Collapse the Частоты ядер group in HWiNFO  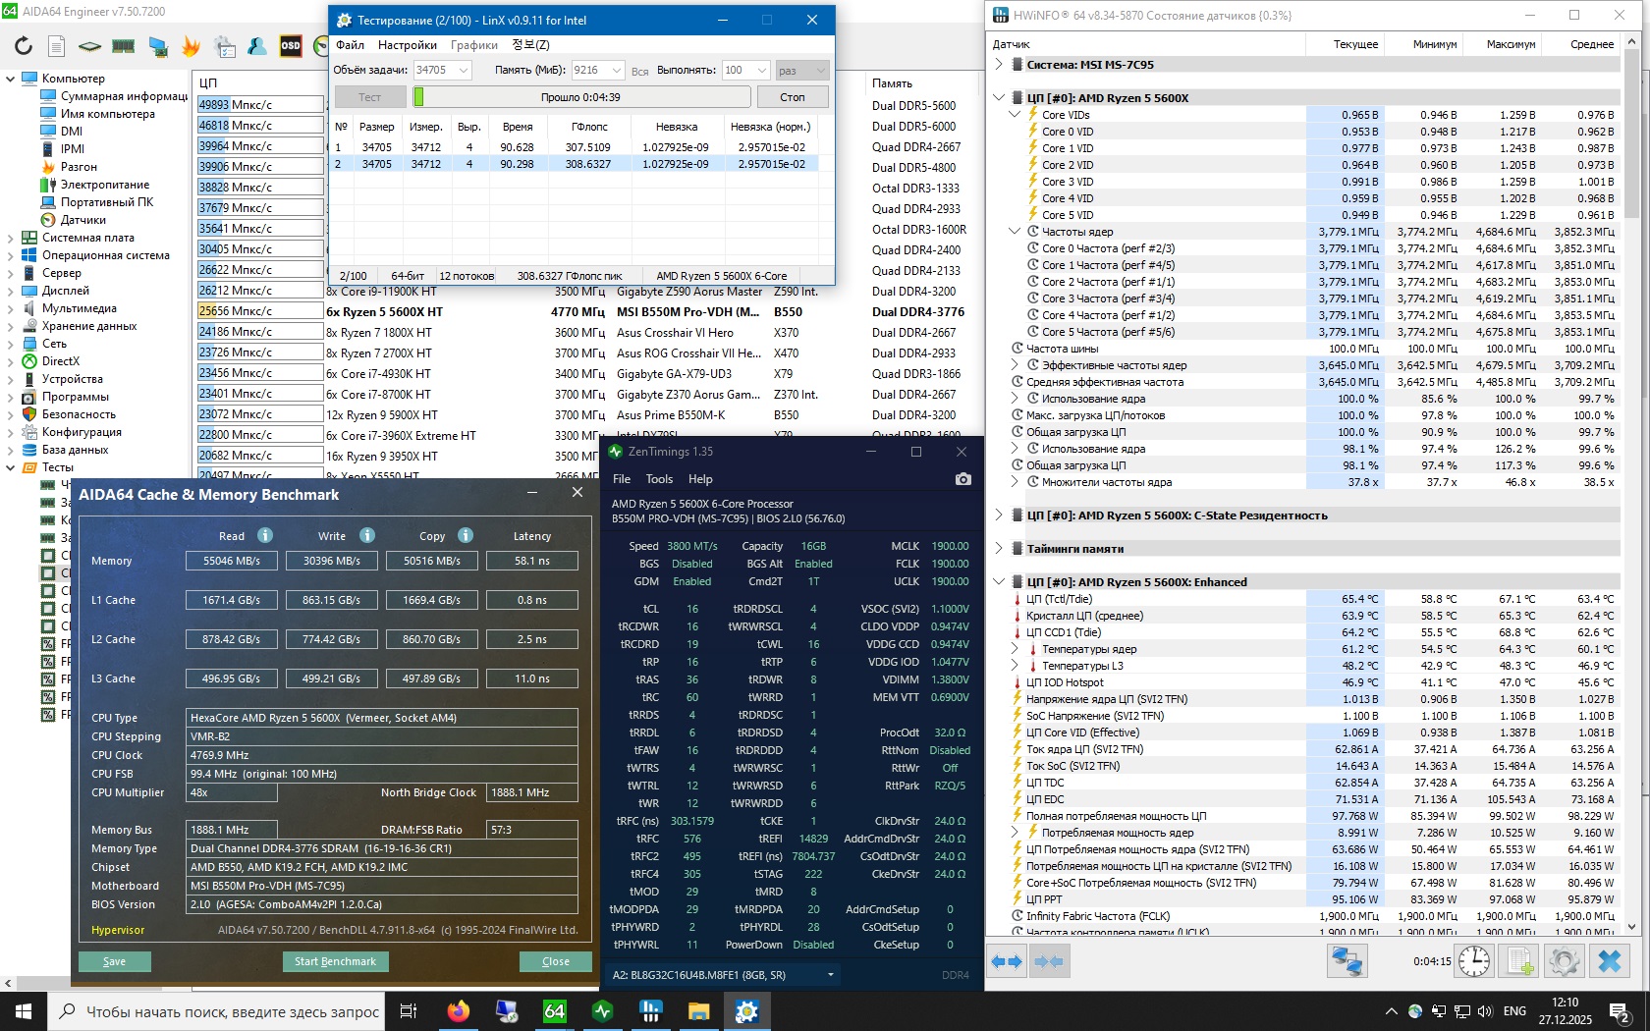point(1015,232)
